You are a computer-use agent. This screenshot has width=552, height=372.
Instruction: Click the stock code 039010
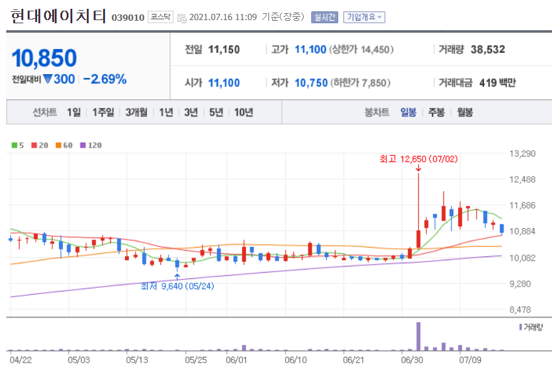click(128, 18)
